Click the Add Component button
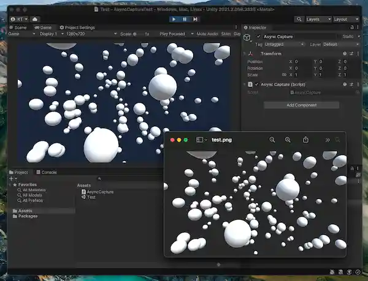 301,105
